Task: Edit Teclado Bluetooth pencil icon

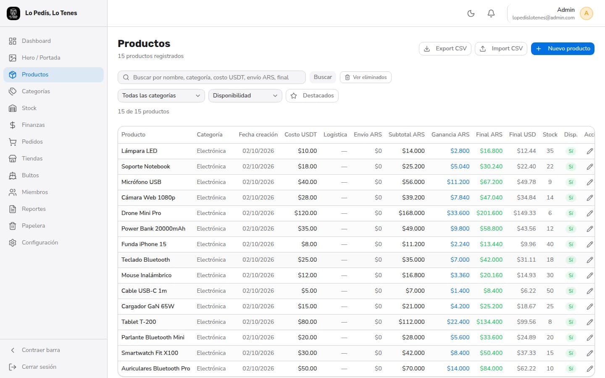Action: tap(590, 260)
